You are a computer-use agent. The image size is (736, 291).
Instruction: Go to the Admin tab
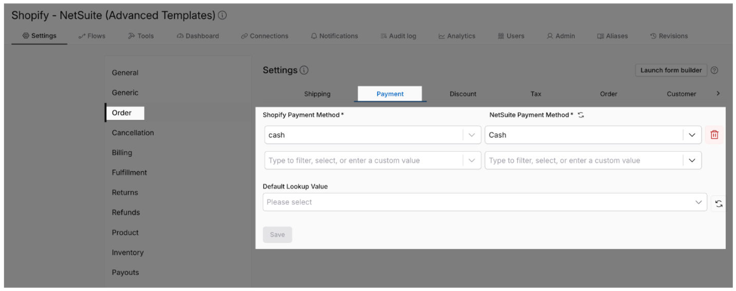pos(560,36)
